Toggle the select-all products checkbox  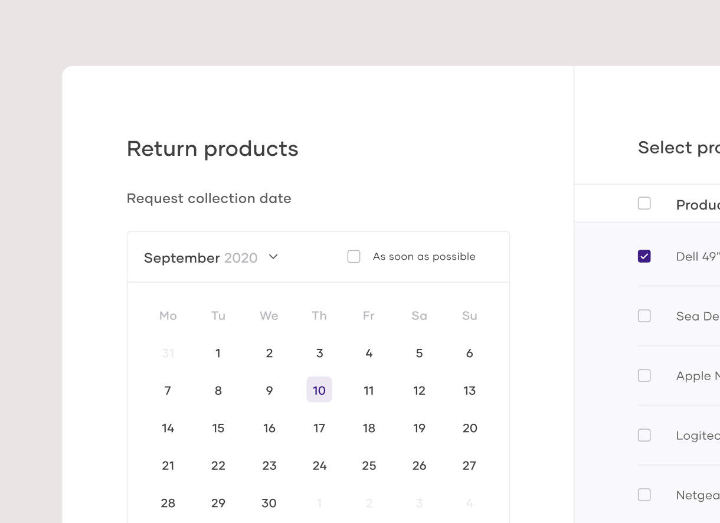(x=644, y=204)
